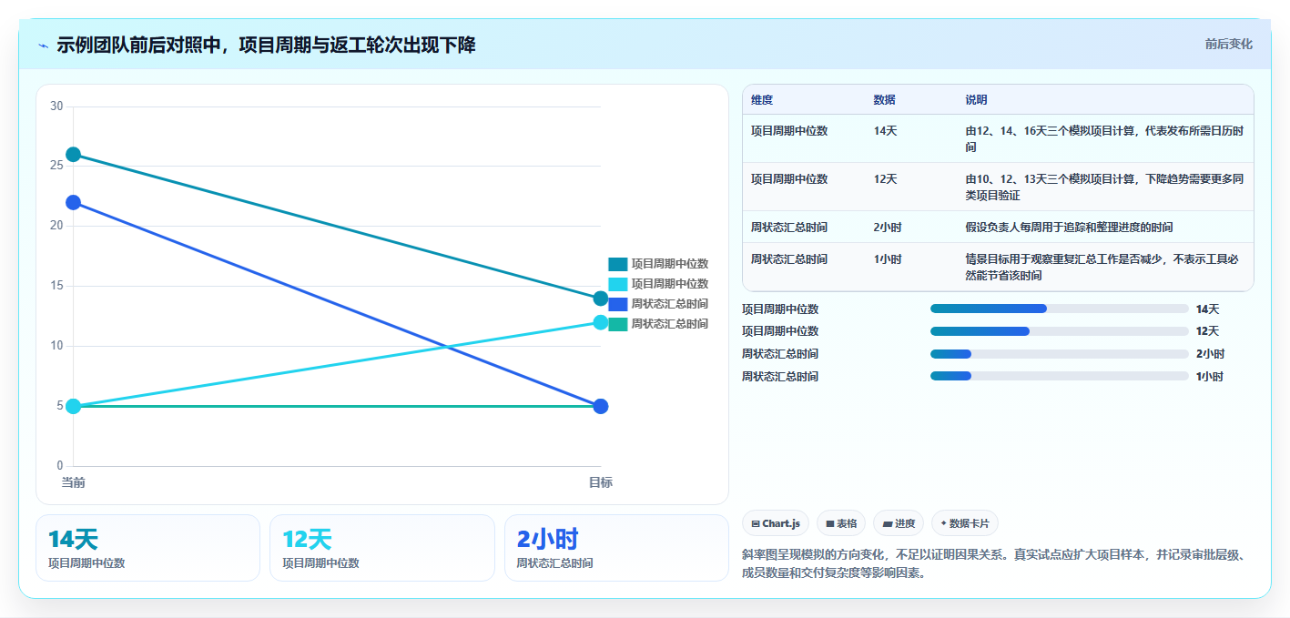Screen dimensions: 1290x618
Task: Click the 前后变化 tag in the header
Action: pos(1228,44)
